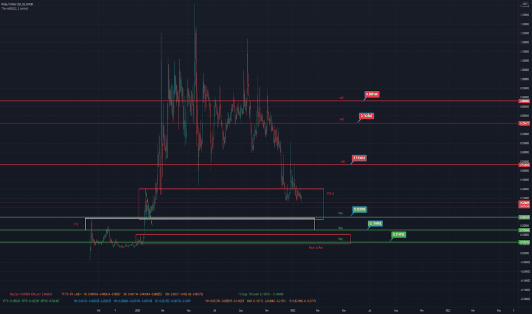Click the '2023' label on time axis
This screenshot has width=532, height=314.
(448, 310)
